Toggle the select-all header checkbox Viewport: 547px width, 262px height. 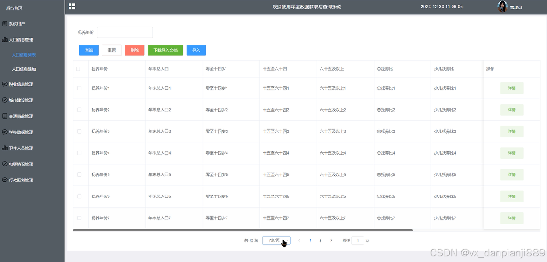point(78,69)
